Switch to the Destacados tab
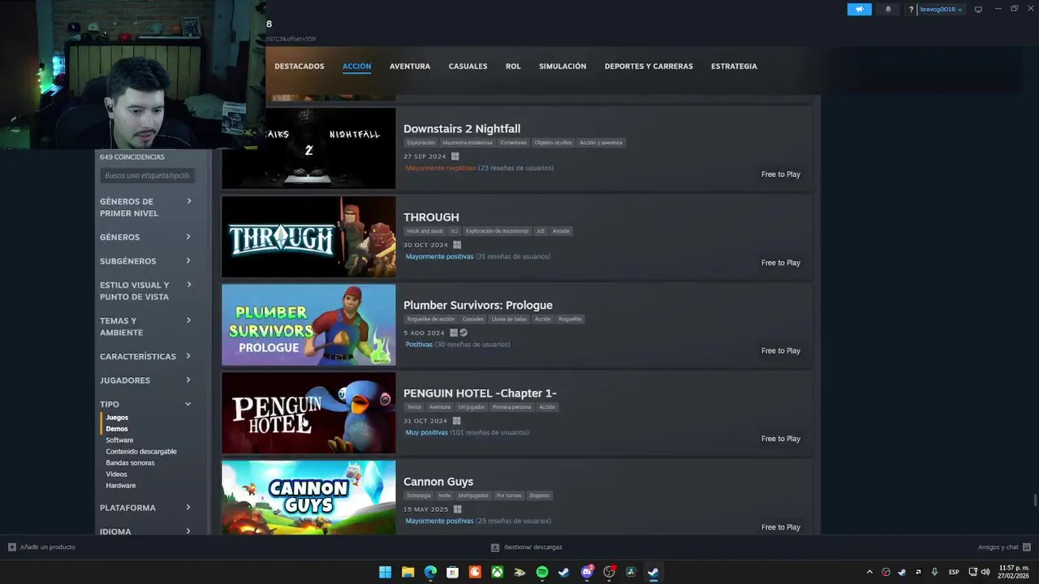This screenshot has width=1039, height=584. pos(300,67)
